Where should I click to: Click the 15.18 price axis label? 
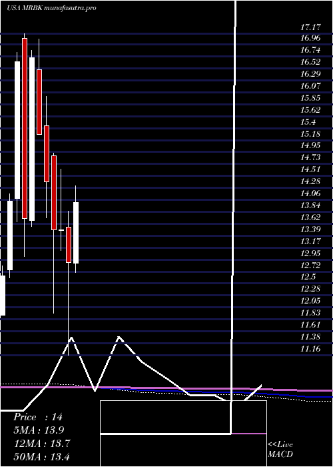pyautogui.click(x=310, y=133)
